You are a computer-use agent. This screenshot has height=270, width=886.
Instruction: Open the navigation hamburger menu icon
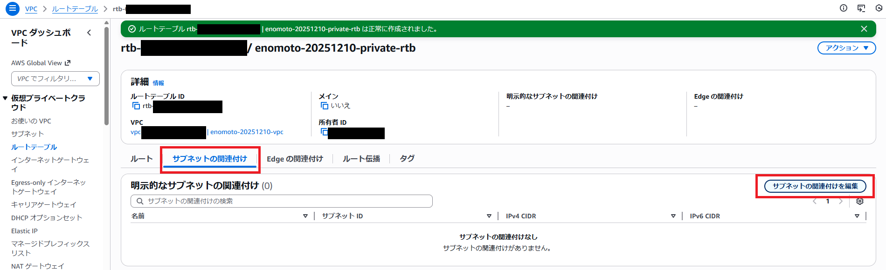click(13, 8)
